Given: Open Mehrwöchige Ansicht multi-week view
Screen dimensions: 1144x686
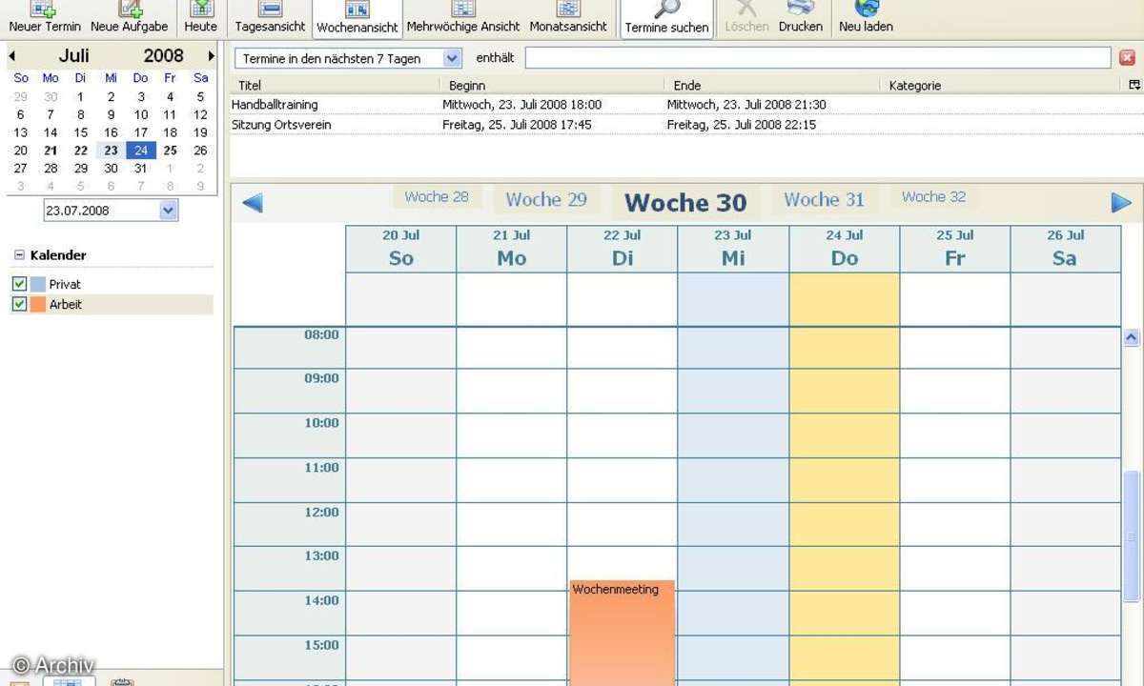Looking at the screenshot, I should click(463, 17).
